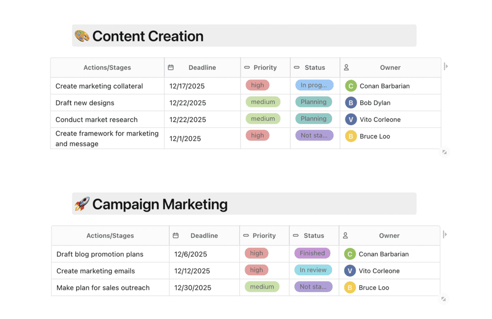Expand hidden columns arrow on Content Creation table
492x319 pixels.
point(446,66)
